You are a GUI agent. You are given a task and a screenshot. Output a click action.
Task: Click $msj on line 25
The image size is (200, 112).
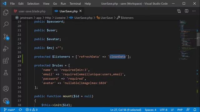[x=50, y=48]
